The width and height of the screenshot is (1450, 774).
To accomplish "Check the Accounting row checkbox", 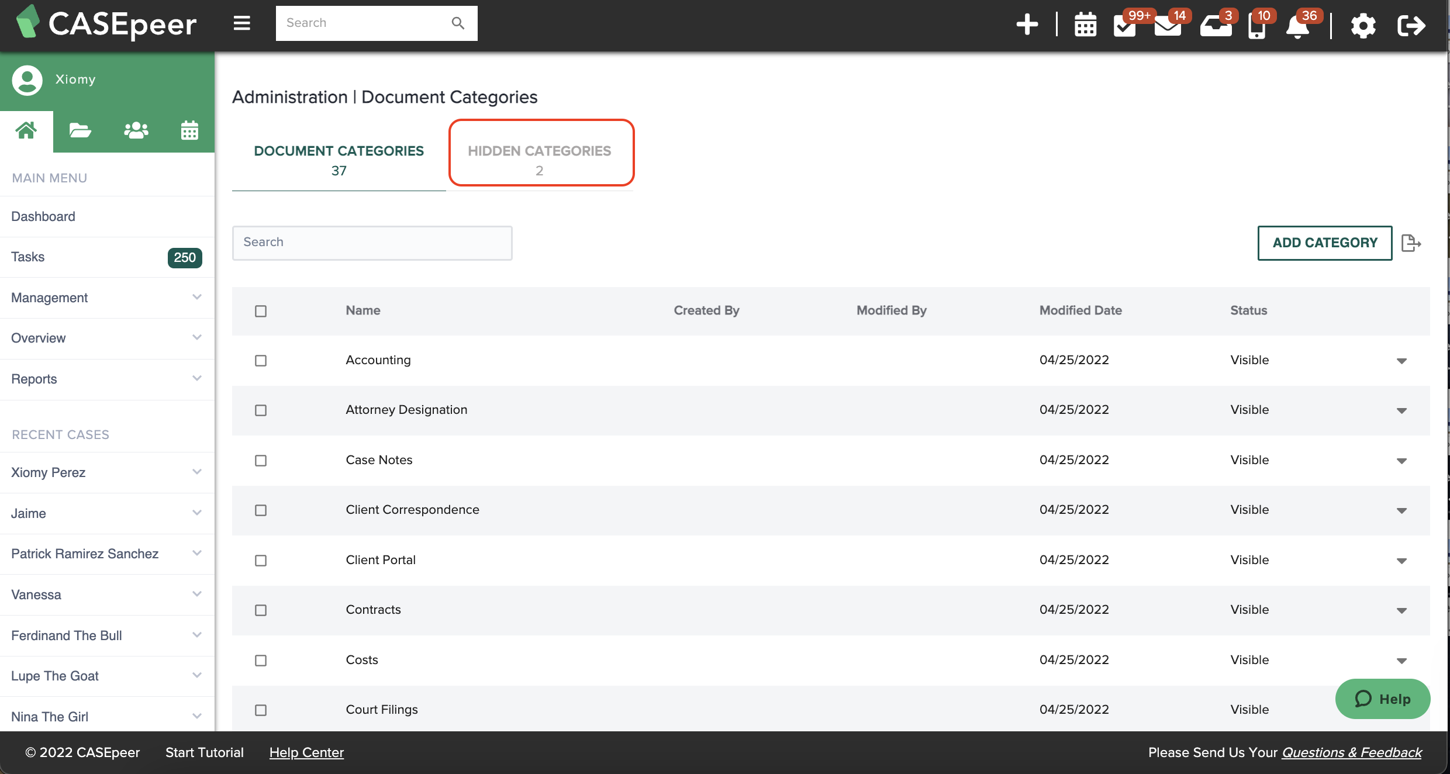I will (261, 361).
